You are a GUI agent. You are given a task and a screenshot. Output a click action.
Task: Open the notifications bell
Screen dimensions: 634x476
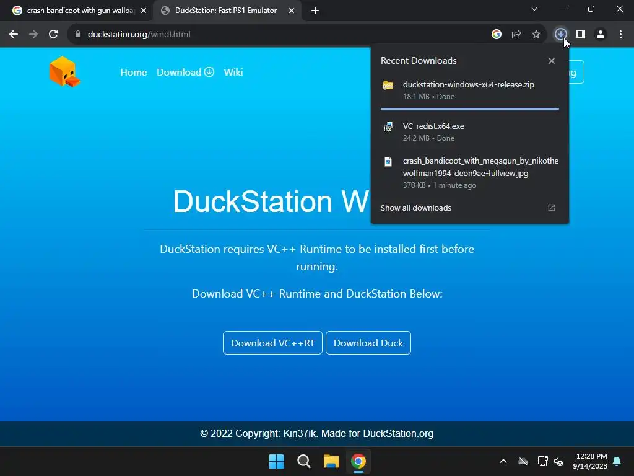[617, 461]
